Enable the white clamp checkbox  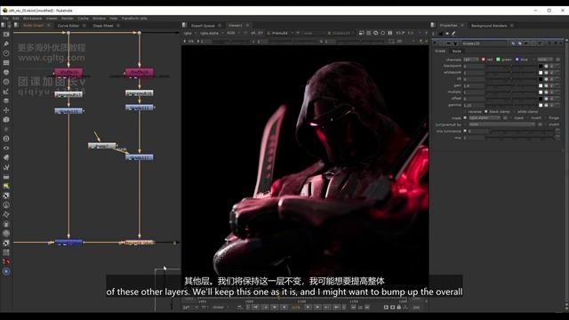(x=514, y=112)
